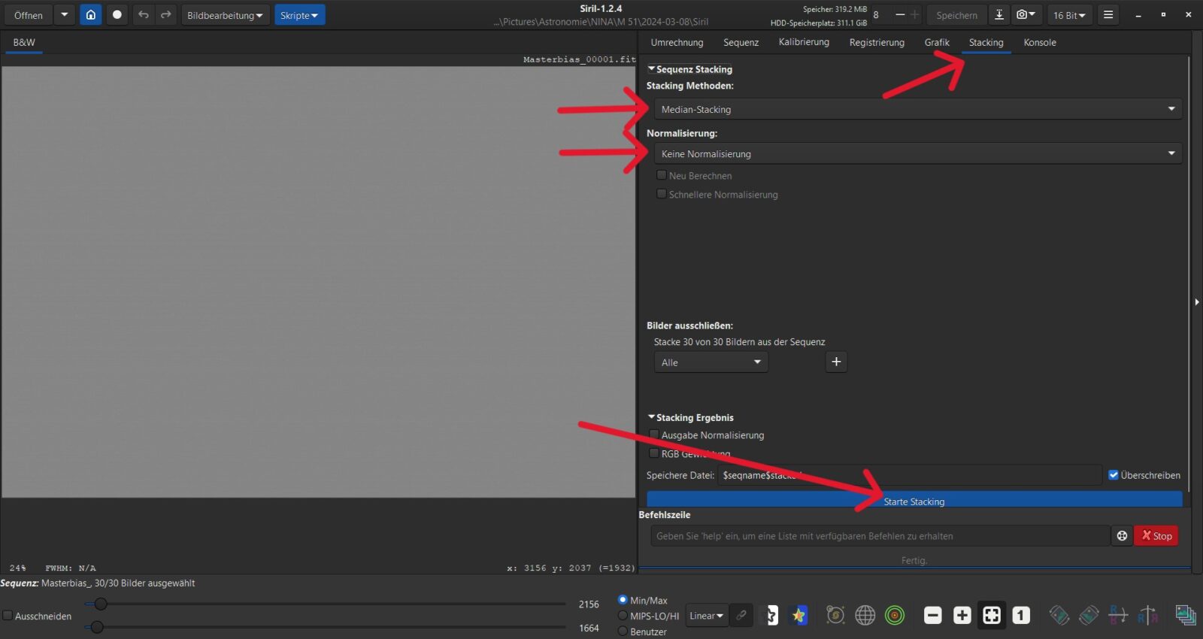The height and width of the screenshot is (639, 1203).
Task: Click the Starte Stacking button
Action: click(914, 500)
